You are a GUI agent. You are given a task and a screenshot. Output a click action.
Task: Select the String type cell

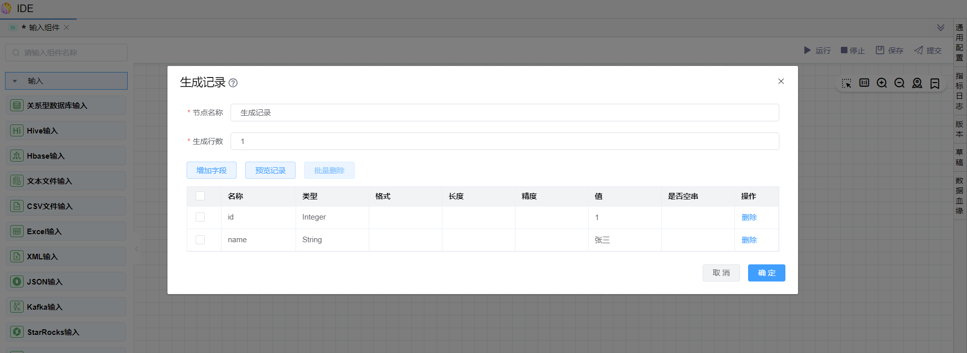pos(332,240)
